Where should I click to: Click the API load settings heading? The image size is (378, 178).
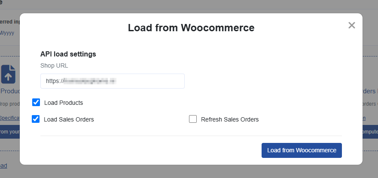(x=68, y=54)
